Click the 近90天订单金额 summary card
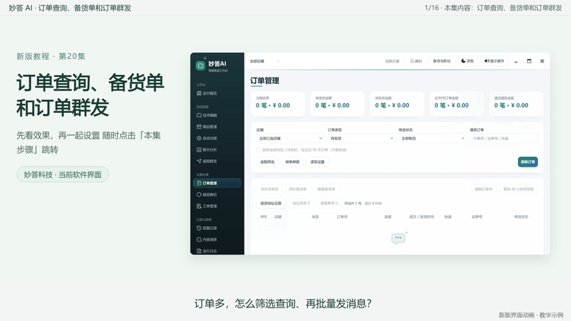The width and height of the screenshot is (571, 321). click(x=457, y=103)
